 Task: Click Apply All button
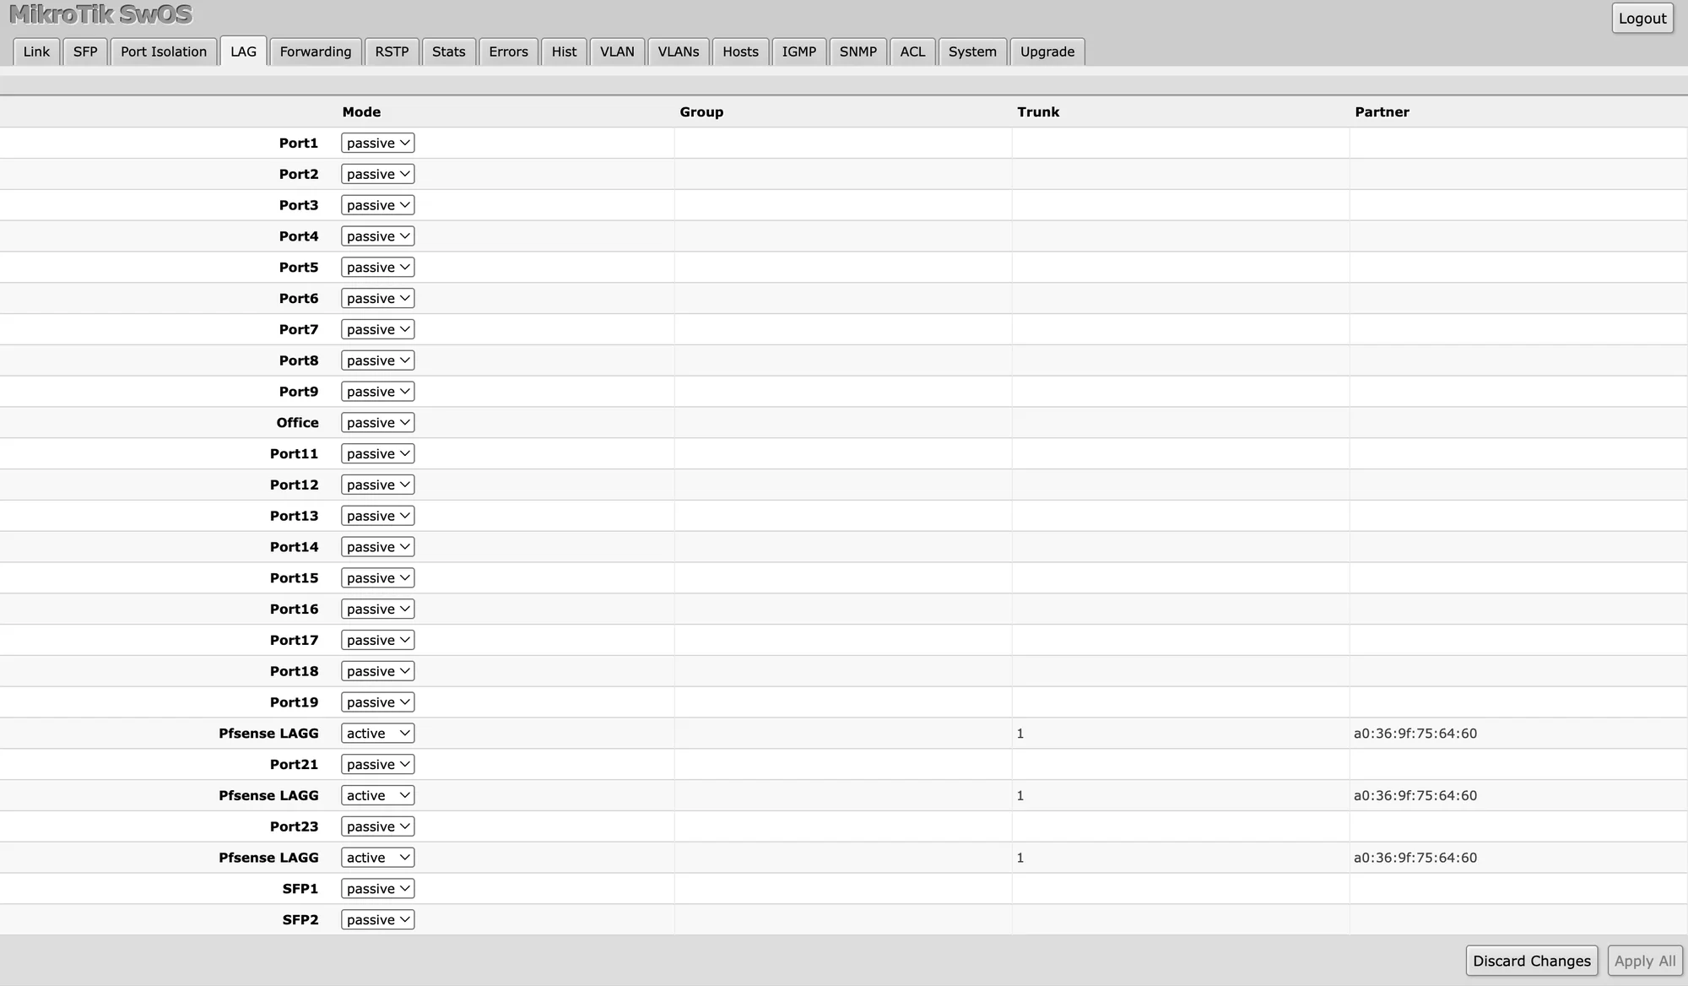1645,960
